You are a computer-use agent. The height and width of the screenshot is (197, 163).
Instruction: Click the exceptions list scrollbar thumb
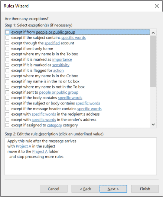(x=153, y=61)
